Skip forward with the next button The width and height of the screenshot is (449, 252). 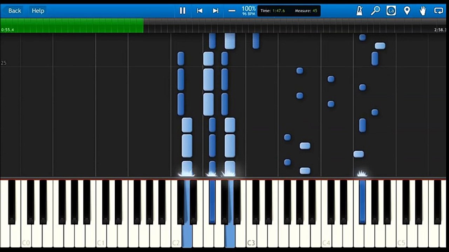216,10
